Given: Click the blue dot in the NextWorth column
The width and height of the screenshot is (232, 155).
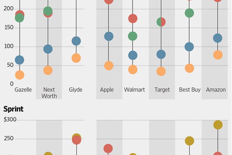Looking at the screenshot, I should pos(48,49).
